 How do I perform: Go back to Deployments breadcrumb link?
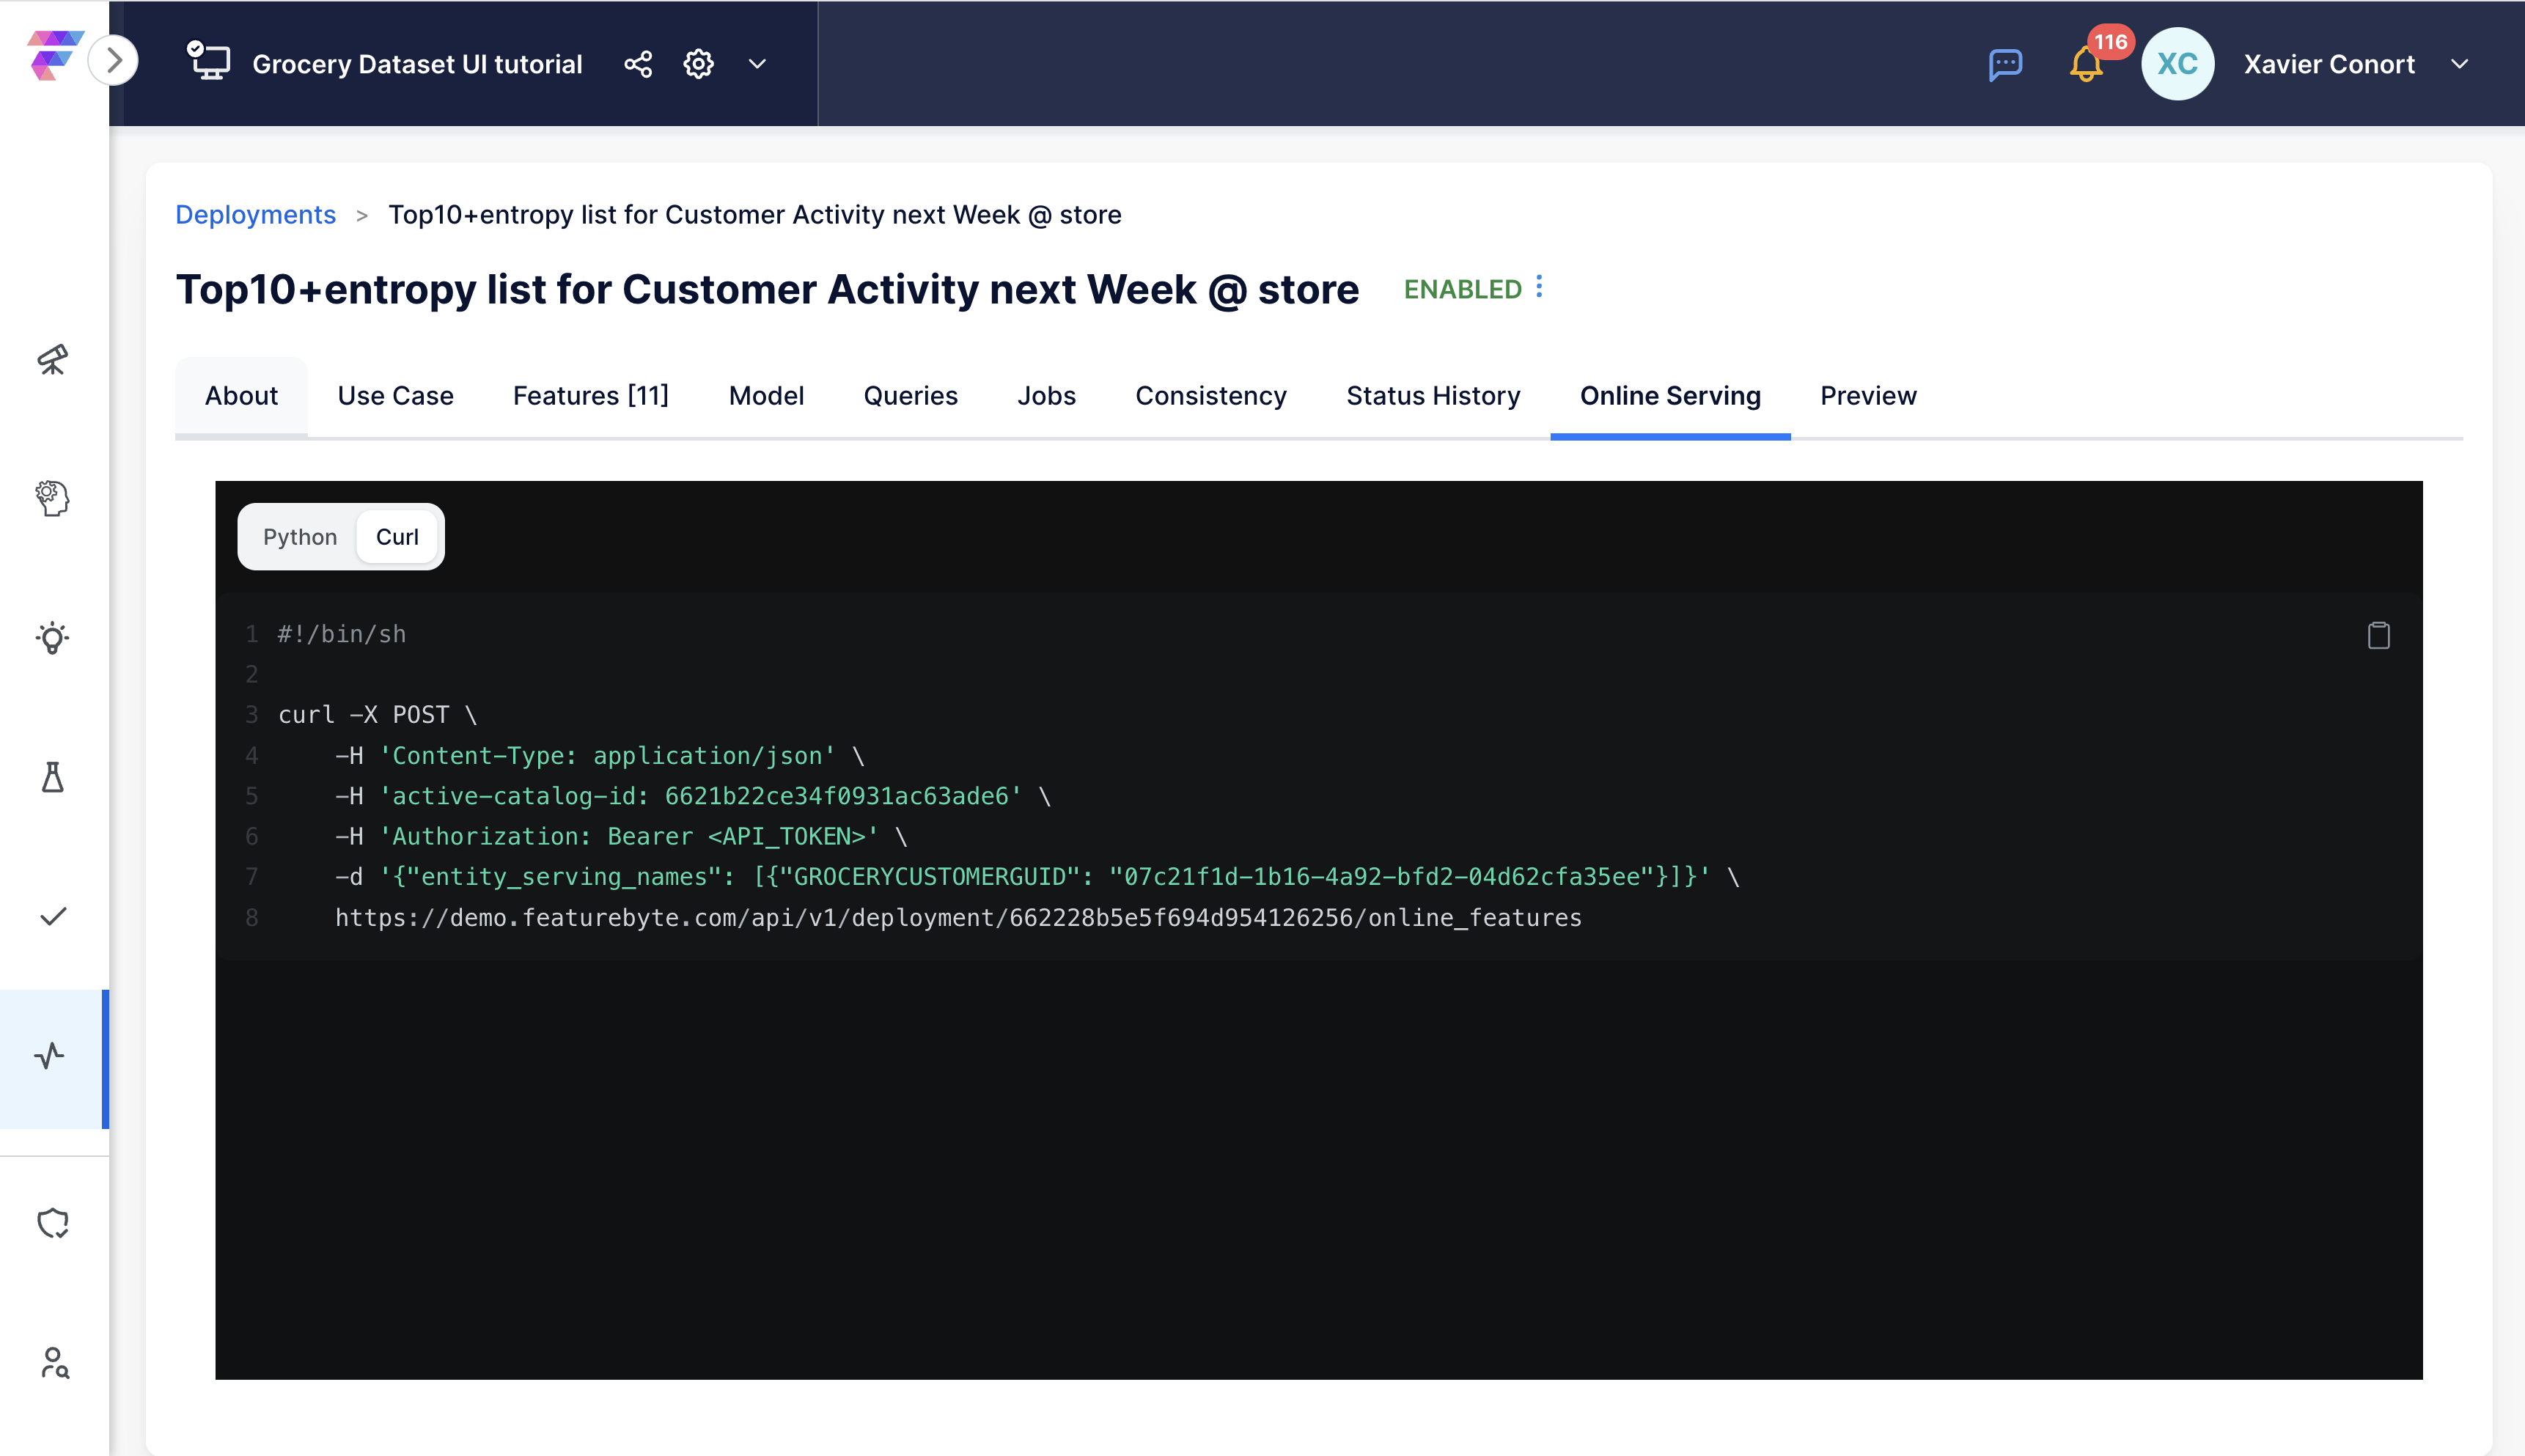click(255, 215)
